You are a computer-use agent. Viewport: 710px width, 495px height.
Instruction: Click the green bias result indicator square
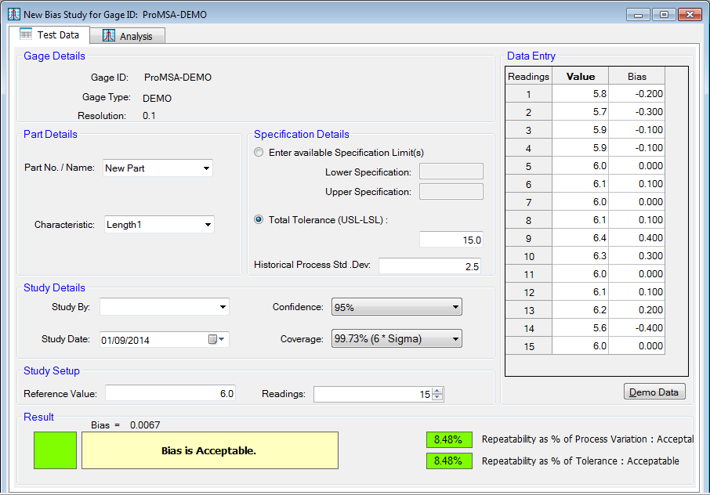tap(55, 450)
